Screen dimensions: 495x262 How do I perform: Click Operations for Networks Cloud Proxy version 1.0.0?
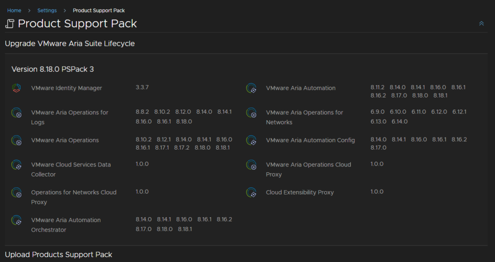point(142,192)
